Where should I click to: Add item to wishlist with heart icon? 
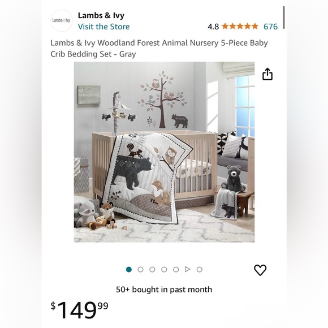260,270
